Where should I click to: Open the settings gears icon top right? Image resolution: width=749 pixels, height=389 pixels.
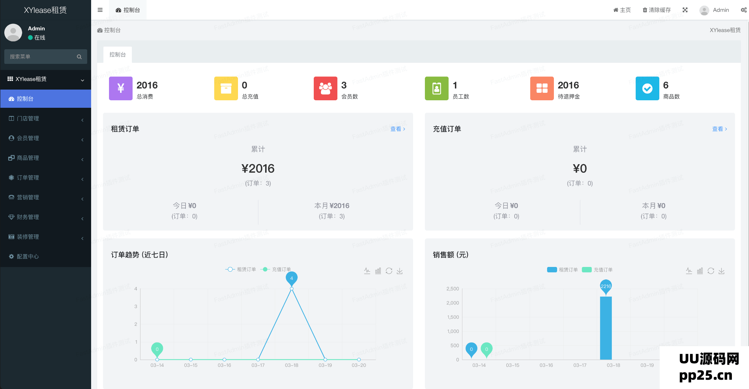coord(744,10)
